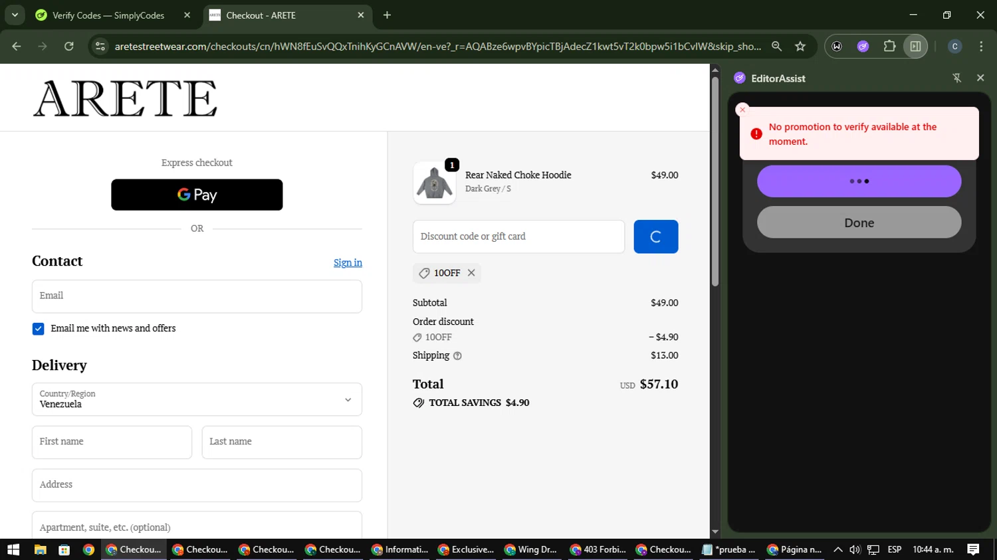Focus the Address field
Screen dimensions: 997x560
(197, 486)
